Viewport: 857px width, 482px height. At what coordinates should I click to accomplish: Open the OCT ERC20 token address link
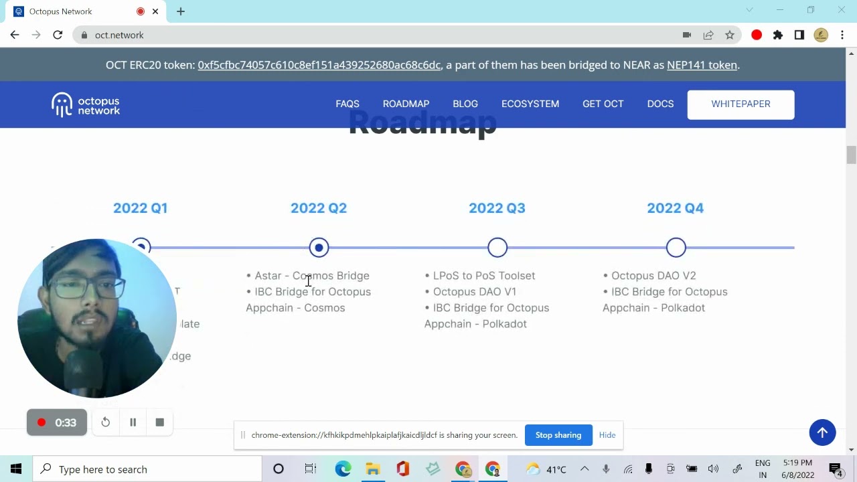(319, 65)
